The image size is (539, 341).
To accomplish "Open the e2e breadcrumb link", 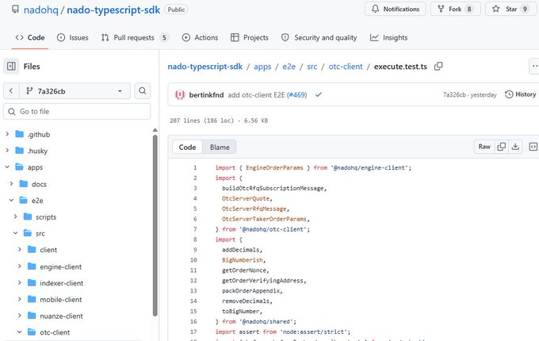I will coord(289,67).
